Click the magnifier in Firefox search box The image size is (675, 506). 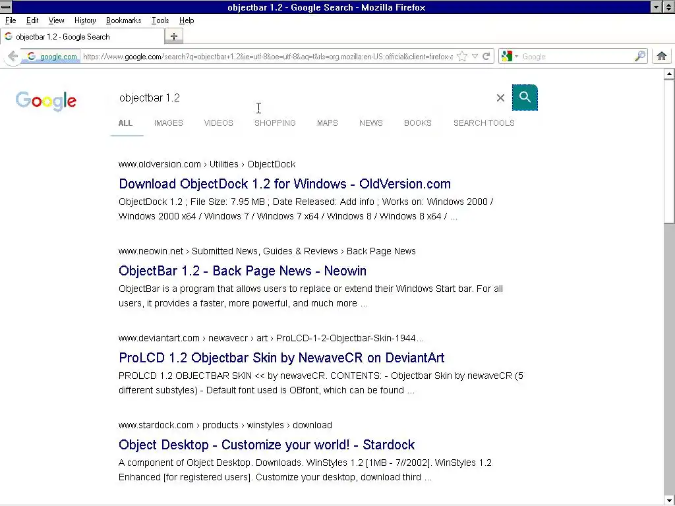(639, 57)
